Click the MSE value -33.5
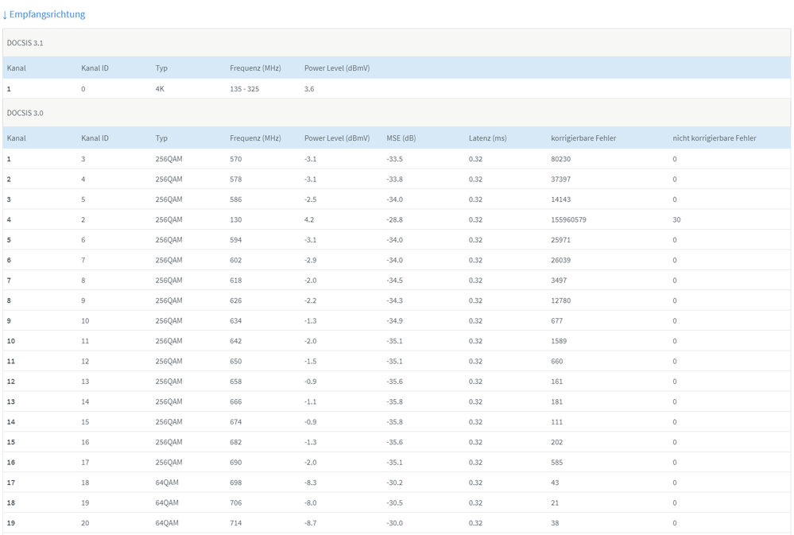 [394, 159]
